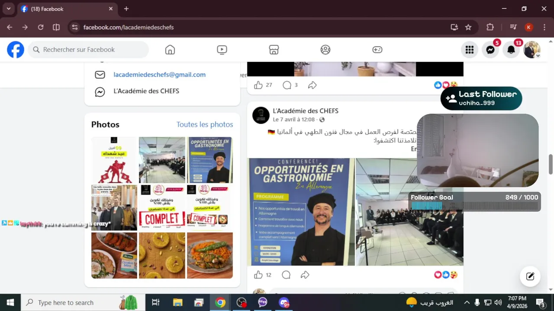Open the group of men photo thumbnail
Screen dimensions: 554x311
pyautogui.click(x=114, y=208)
